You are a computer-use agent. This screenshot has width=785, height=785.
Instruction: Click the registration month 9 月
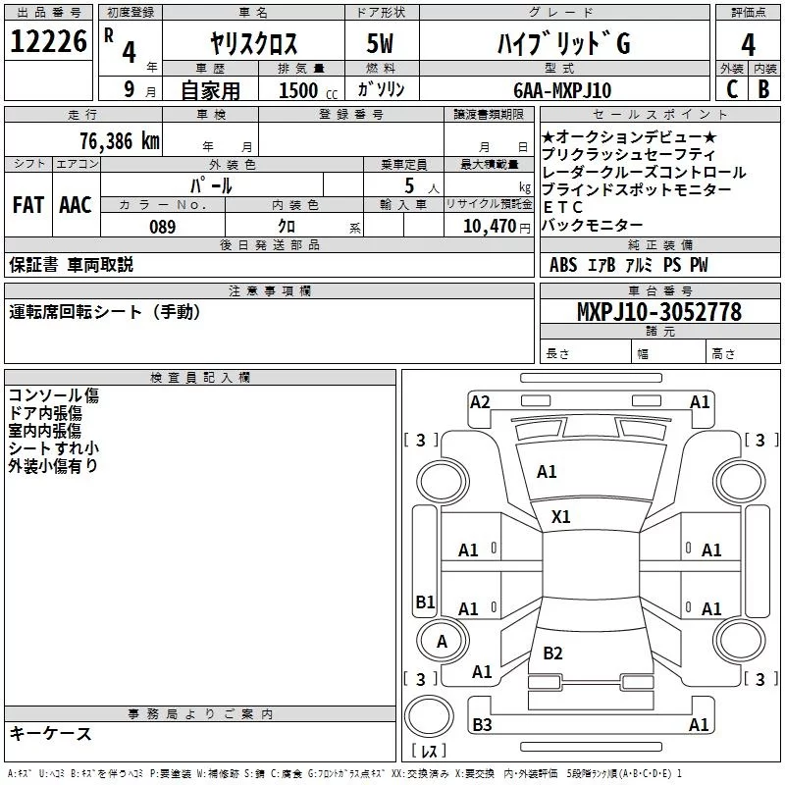tap(139, 89)
